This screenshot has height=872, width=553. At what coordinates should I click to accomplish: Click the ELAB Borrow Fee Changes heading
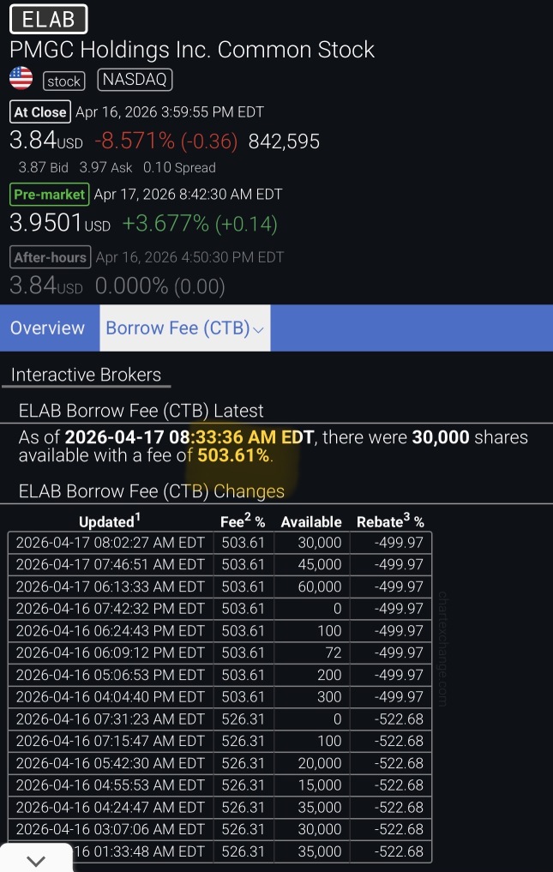pos(151,491)
